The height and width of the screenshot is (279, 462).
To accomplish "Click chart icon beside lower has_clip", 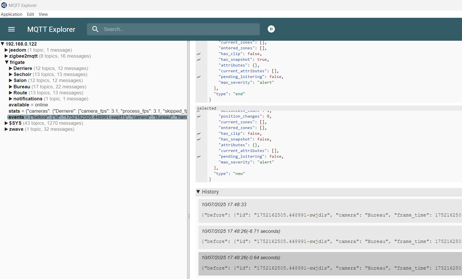I will (199, 134).
